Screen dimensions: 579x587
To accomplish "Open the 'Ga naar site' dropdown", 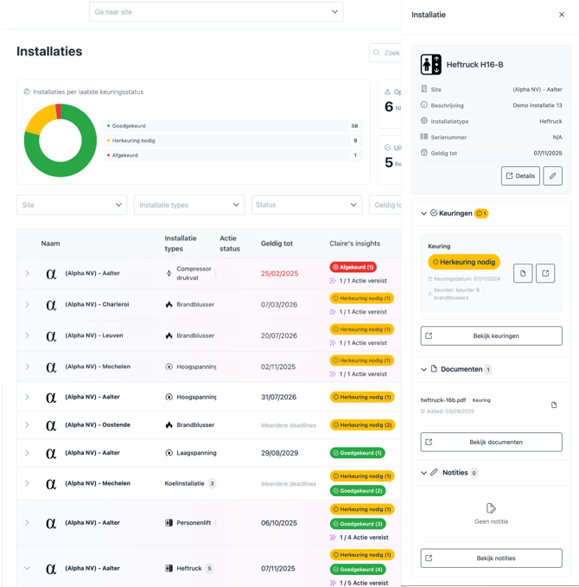I will point(216,12).
